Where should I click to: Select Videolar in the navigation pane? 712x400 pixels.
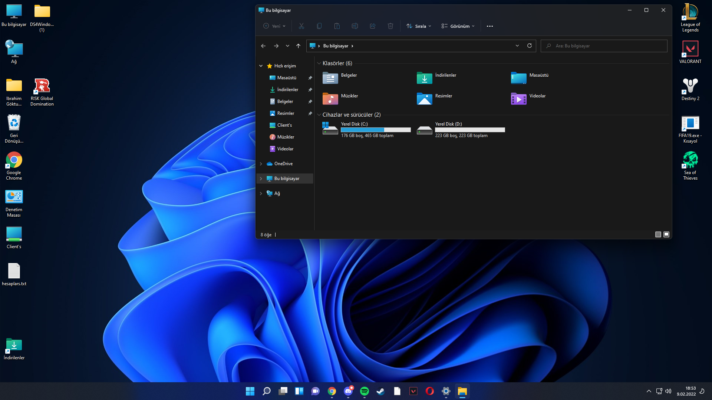285,149
